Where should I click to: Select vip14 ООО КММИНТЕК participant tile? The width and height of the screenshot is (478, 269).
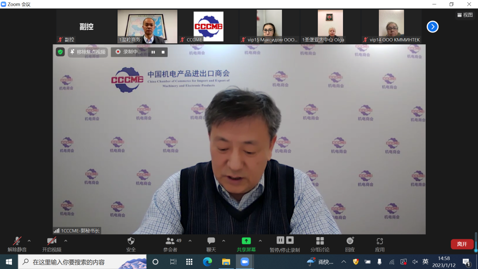click(x=391, y=27)
